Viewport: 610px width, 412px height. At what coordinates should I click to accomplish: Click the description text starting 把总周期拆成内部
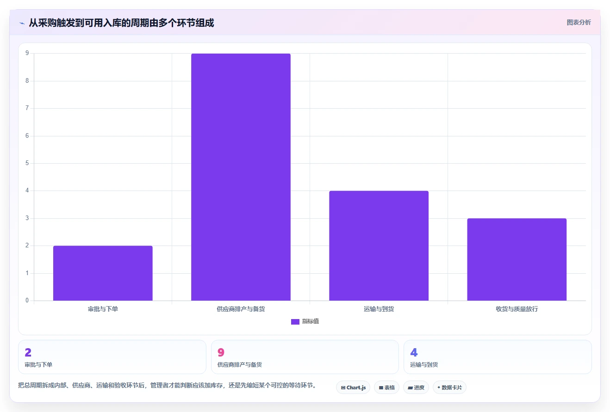tap(167, 385)
